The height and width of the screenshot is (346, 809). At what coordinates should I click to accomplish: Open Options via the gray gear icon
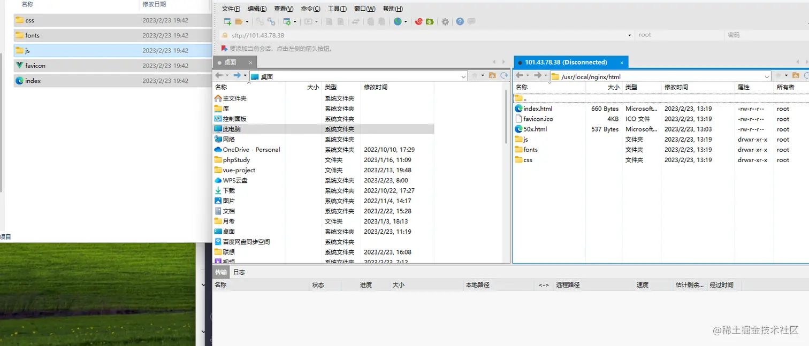tap(445, 22)
